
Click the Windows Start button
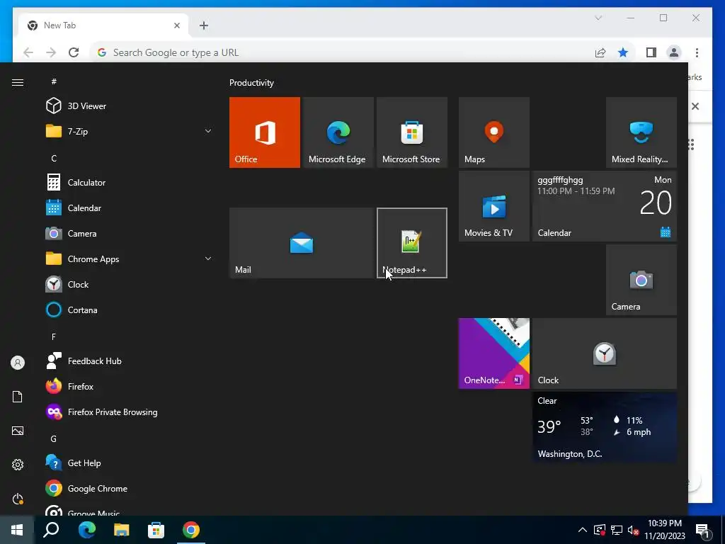coord(17,530)
